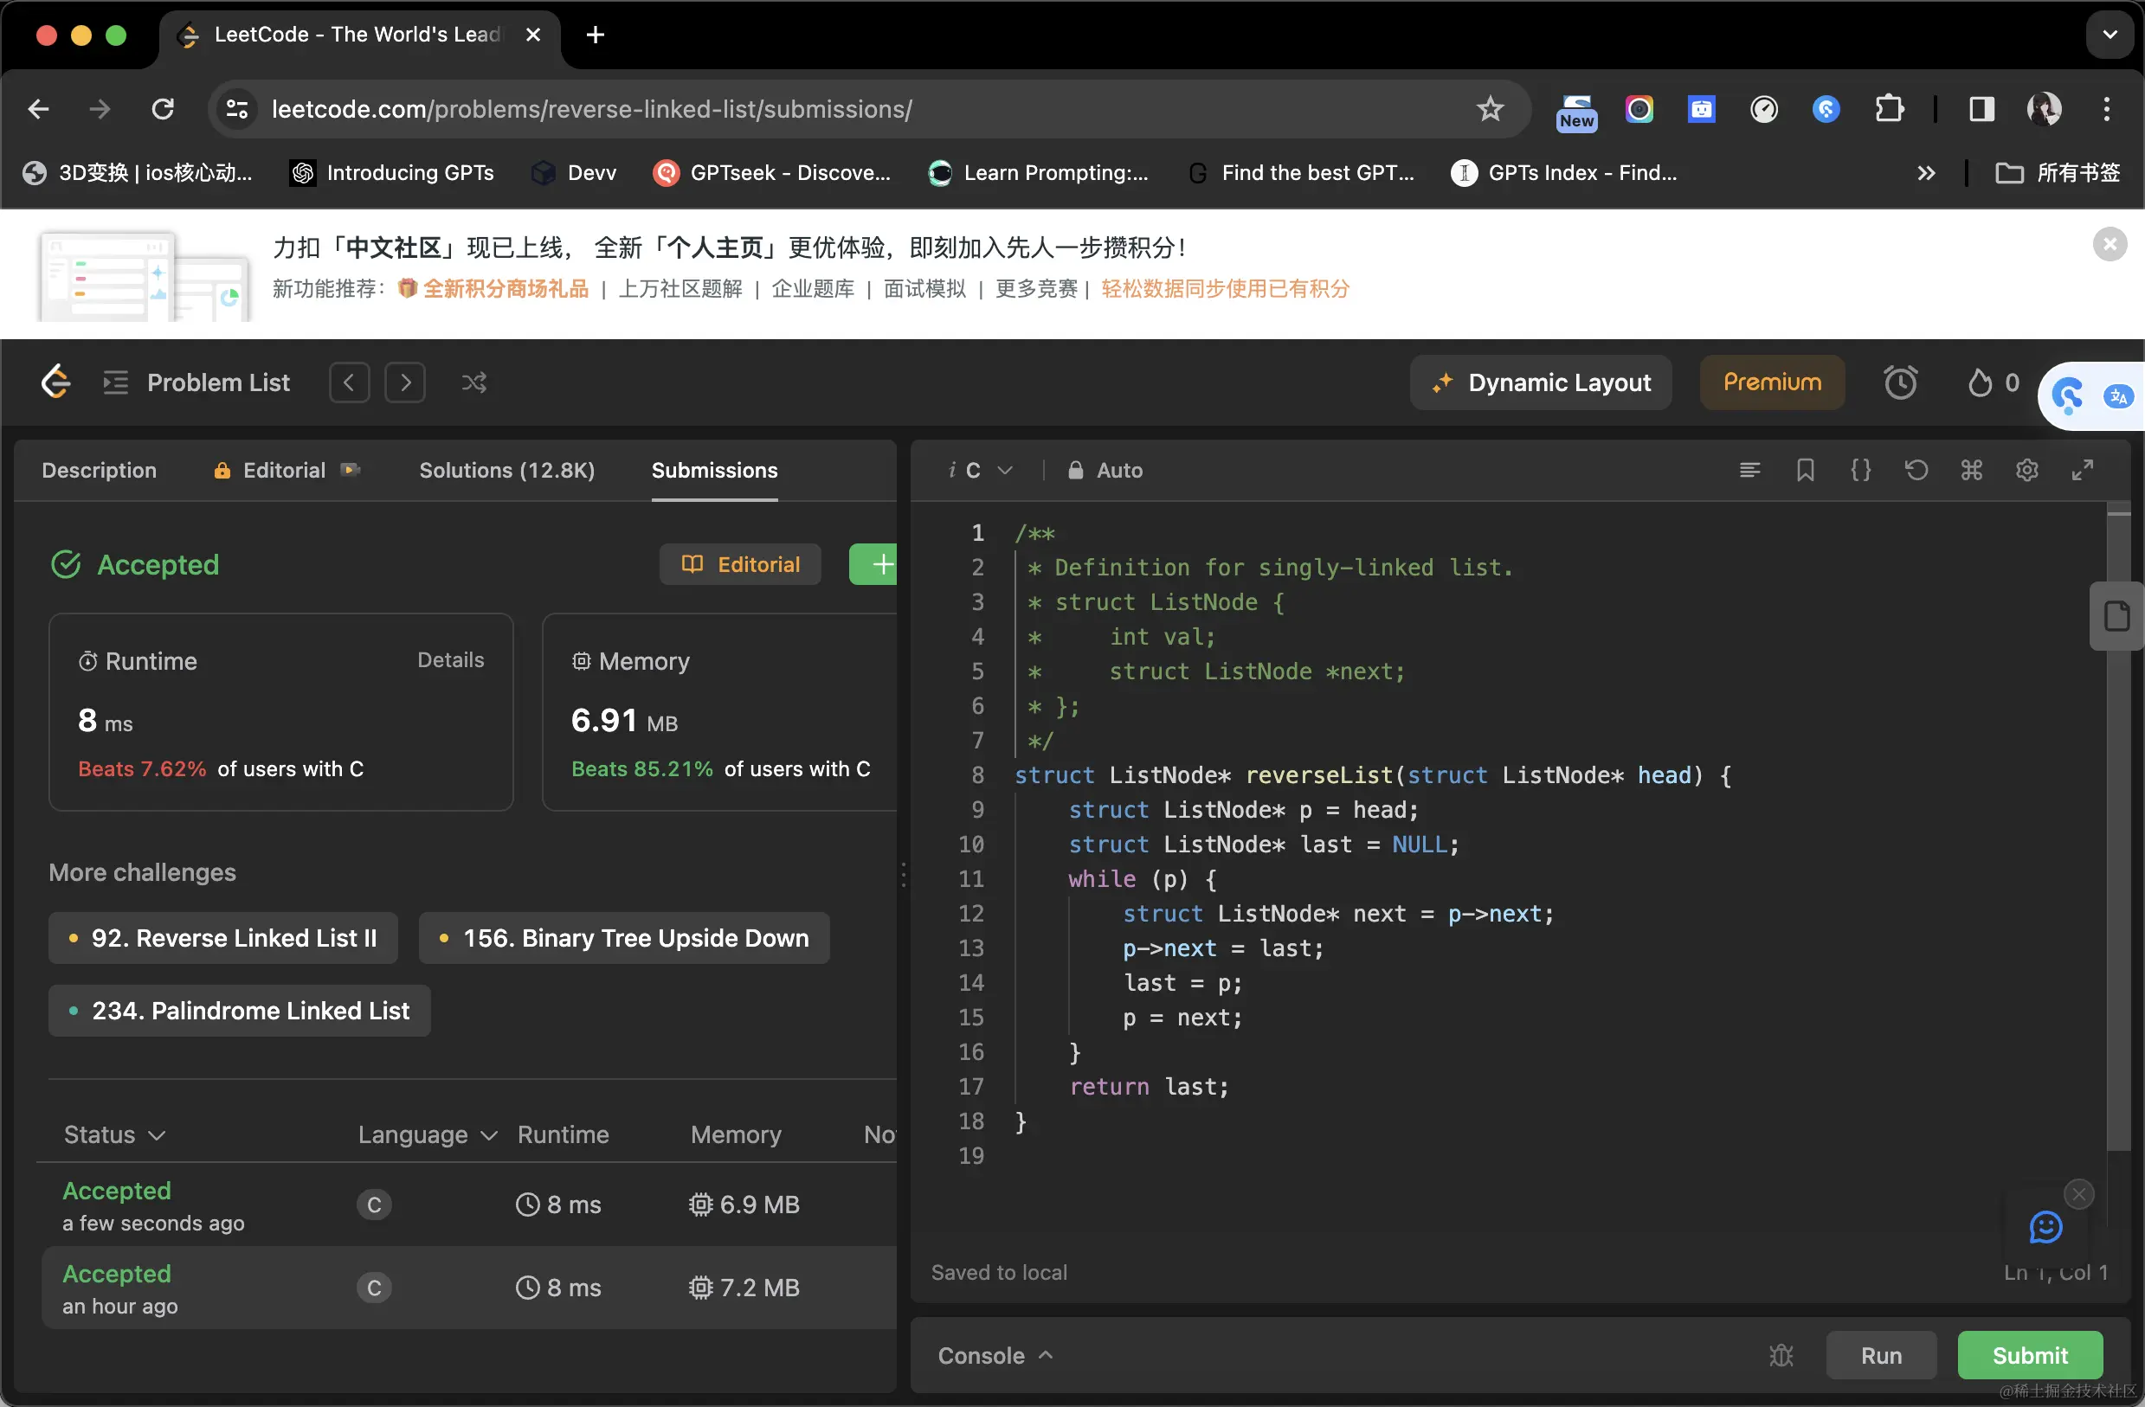Click the shuffle random problem icon

[474, 382]
